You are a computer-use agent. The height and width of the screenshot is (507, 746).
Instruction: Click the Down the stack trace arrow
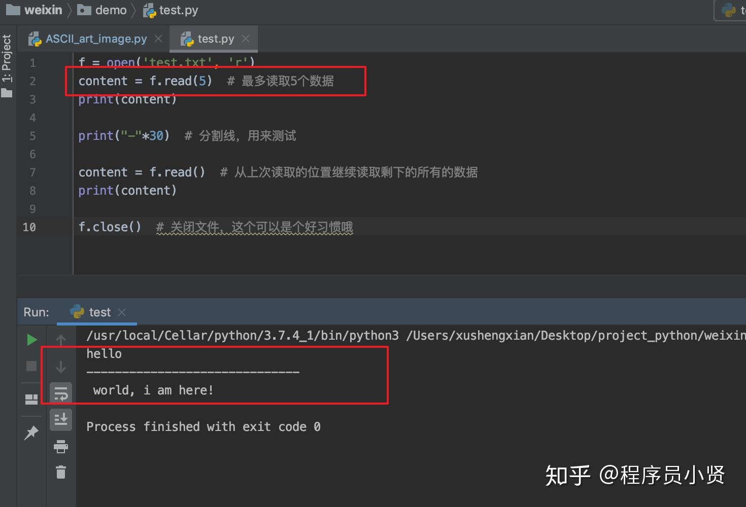[x=61, y=366]
